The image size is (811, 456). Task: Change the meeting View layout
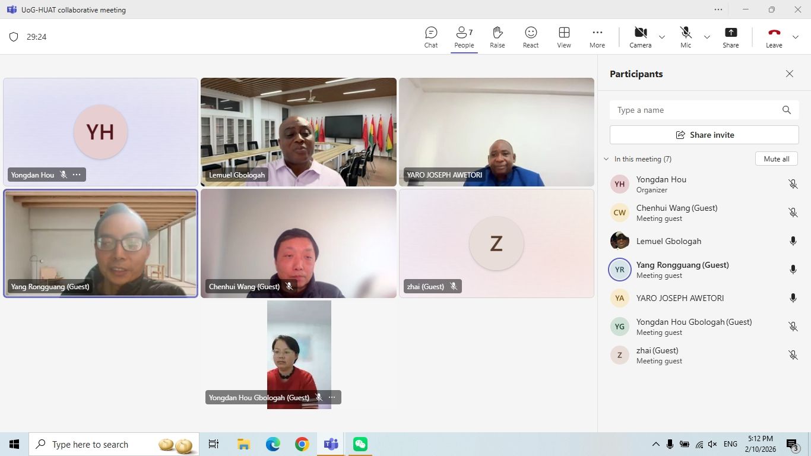pos(564,37)
